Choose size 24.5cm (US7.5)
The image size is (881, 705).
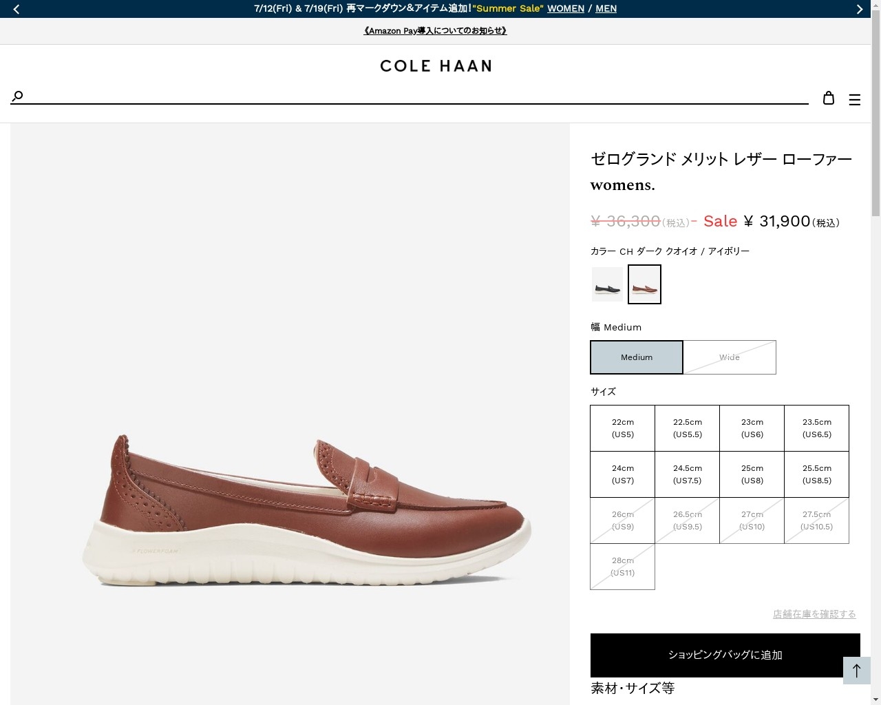coord(688,474)
